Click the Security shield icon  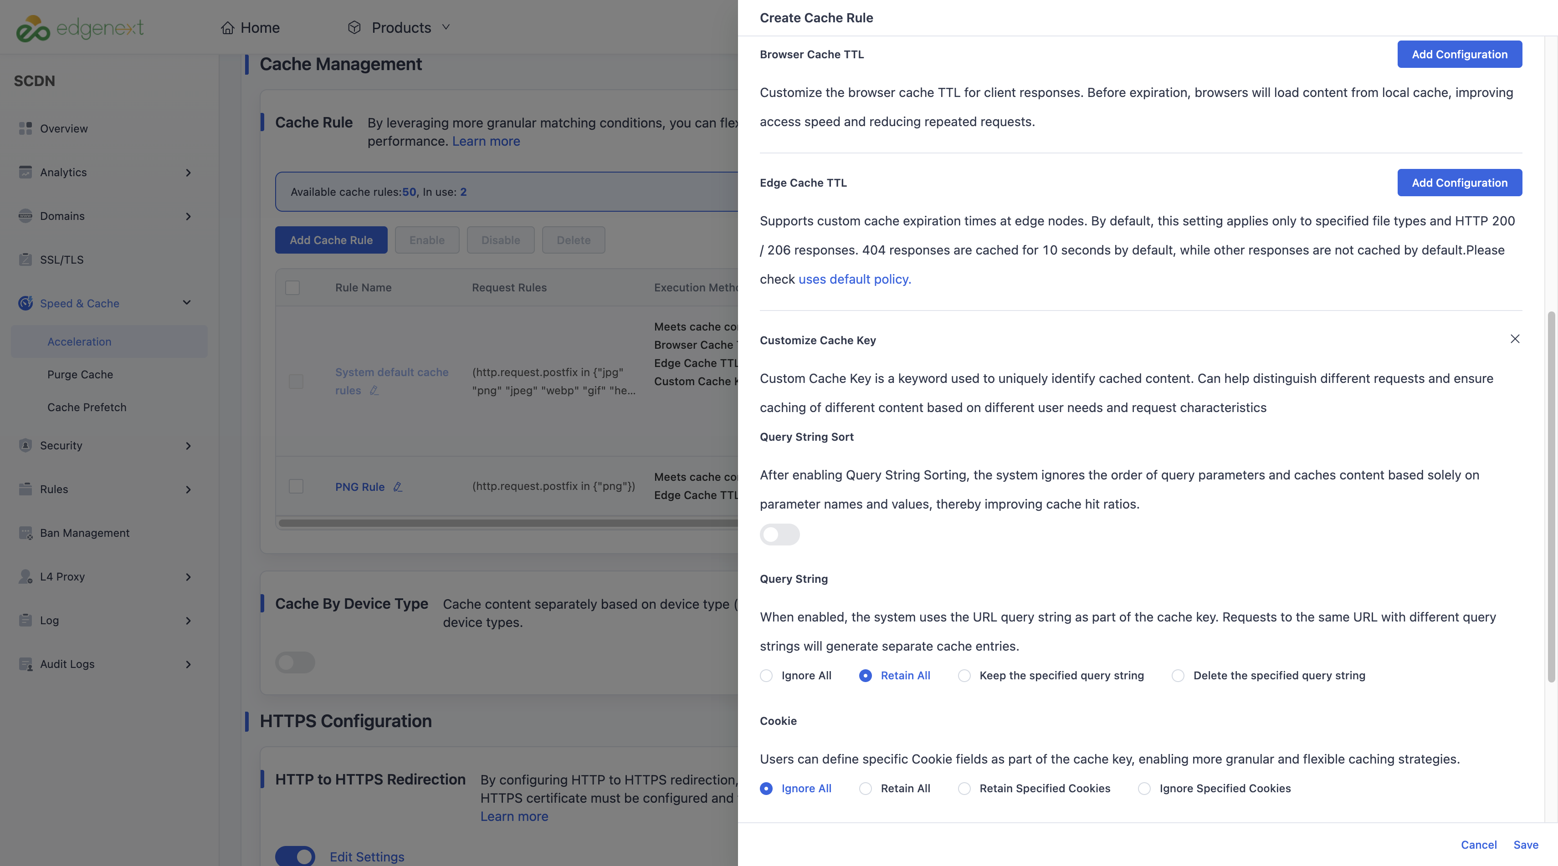(x=26, y=445)
